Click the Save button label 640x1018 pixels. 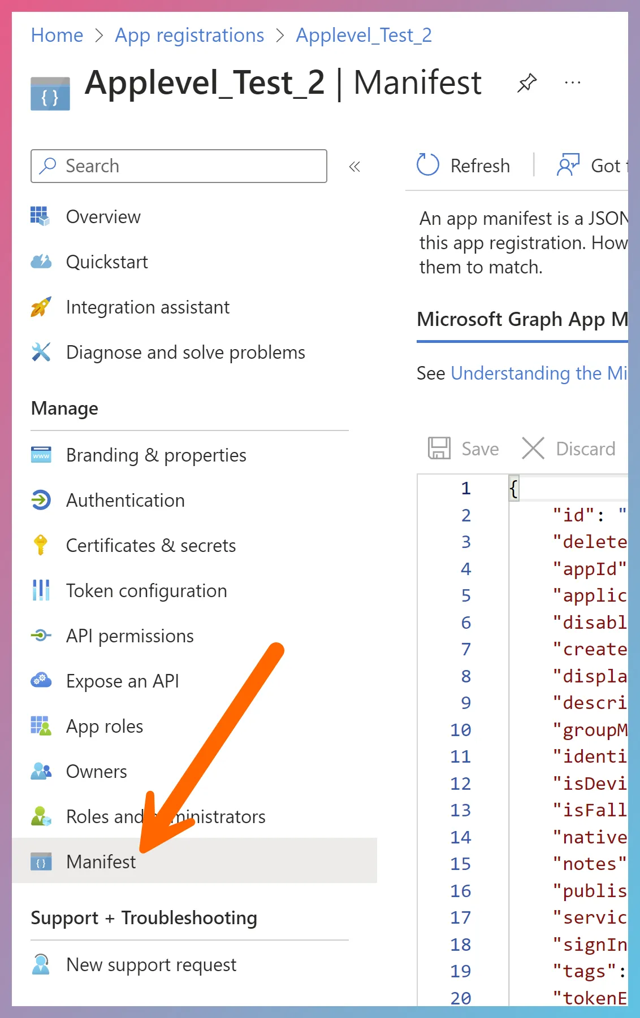480,449
